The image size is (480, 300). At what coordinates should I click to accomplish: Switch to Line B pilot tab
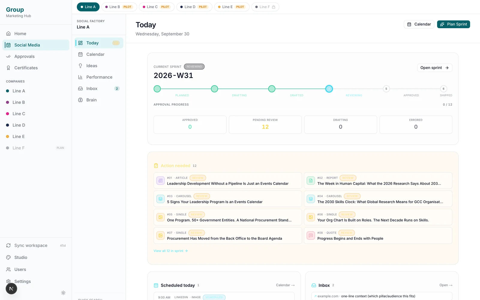click(119, 7)
